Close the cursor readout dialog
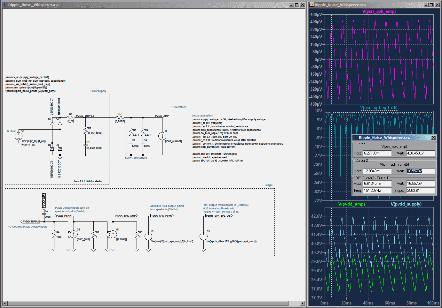Viewport: 442px width, 308px height. pyautogui.click(x=433, y=138)
